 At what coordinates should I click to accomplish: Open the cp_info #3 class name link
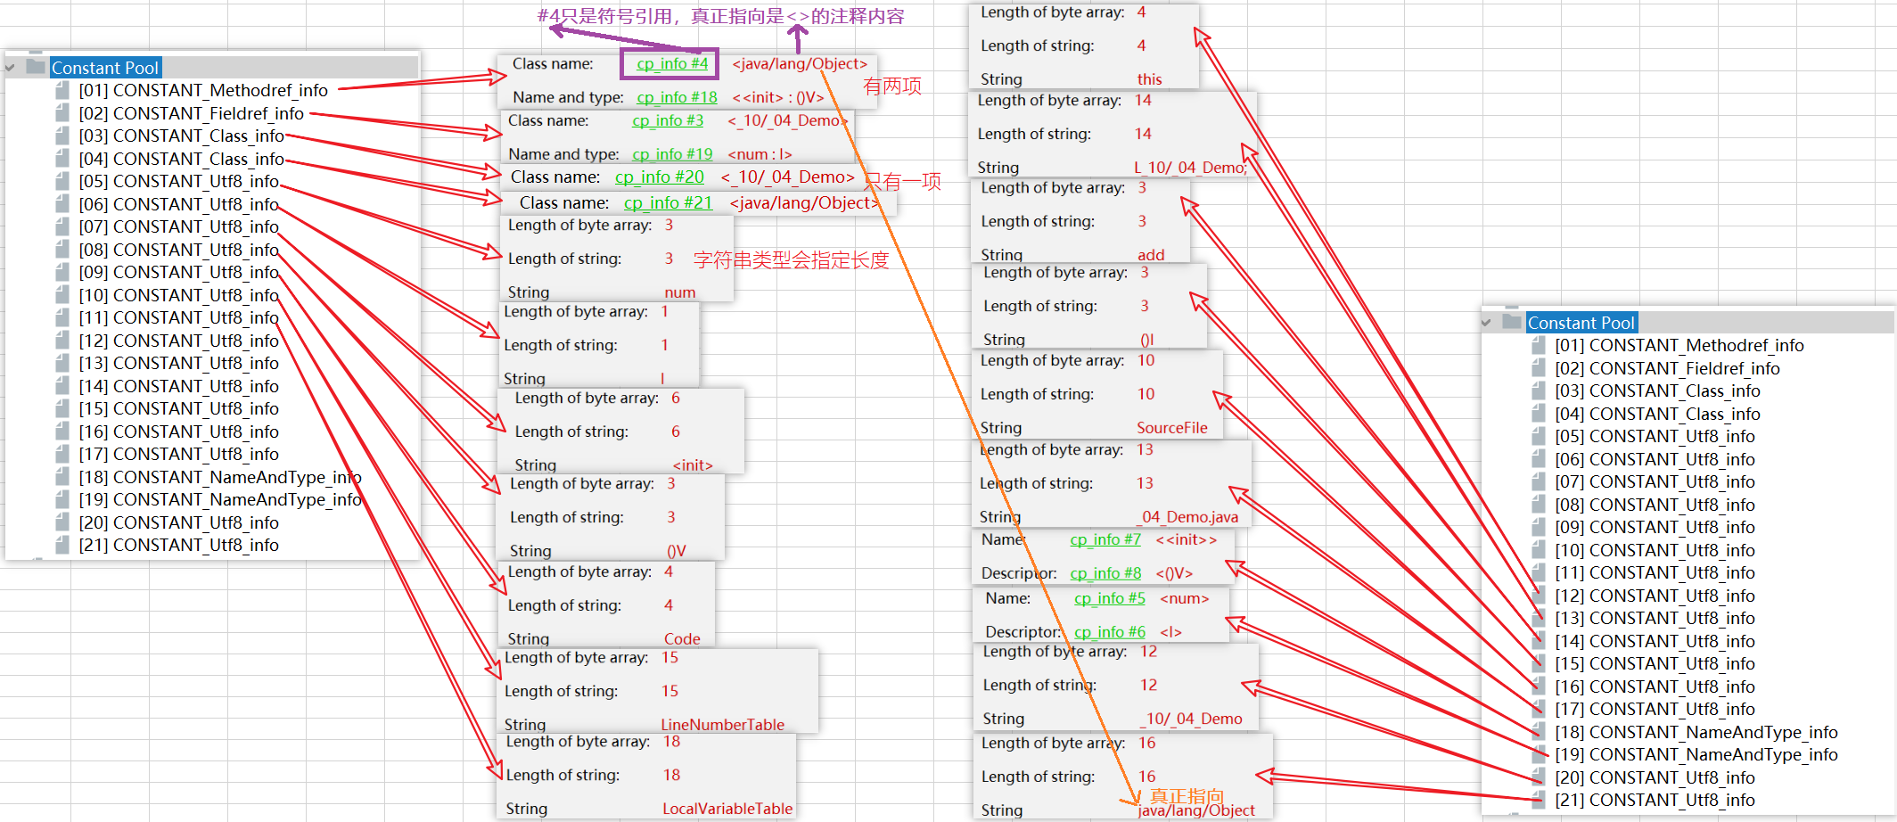(668, 120)
